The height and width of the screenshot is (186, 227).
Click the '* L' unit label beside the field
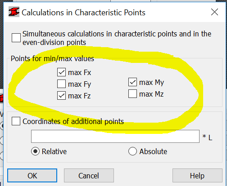coord(207,137)
